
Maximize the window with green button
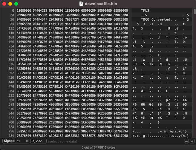coord(16,4)
